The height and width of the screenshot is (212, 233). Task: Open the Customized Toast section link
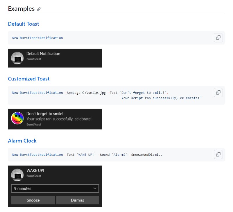tap(29, 79)
